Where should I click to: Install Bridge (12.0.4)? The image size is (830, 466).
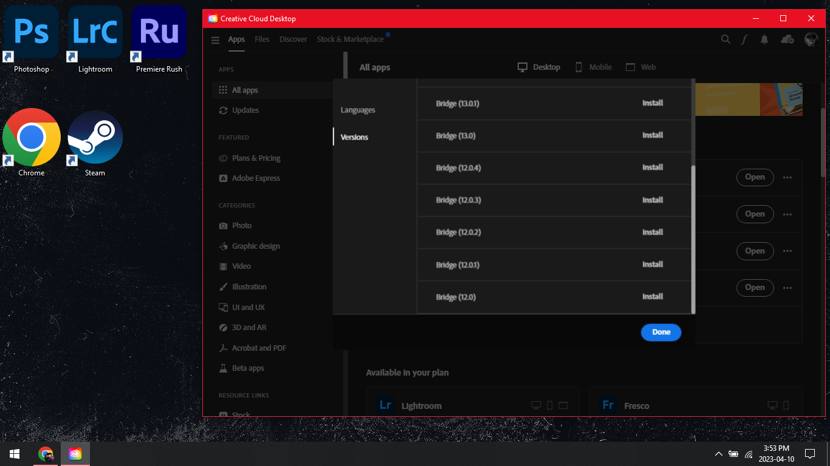pyautogui.click(x=653, y=167)
